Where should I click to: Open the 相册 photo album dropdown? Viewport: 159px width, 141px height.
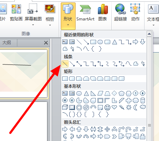[x=50, y=15]
